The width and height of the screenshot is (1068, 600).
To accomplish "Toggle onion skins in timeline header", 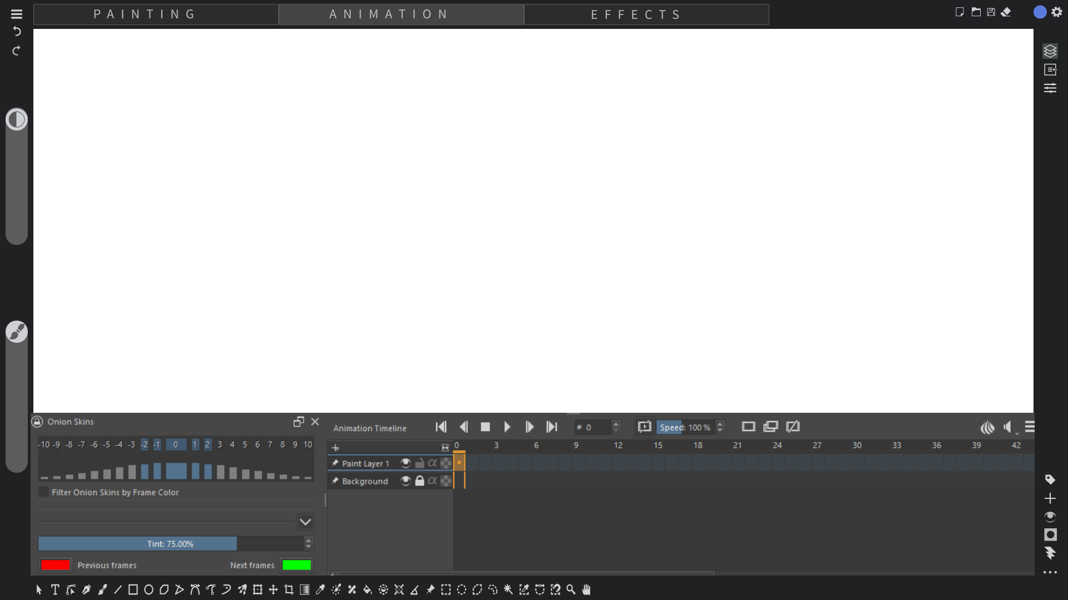I will pyautogui.click(x=987, y=427).
